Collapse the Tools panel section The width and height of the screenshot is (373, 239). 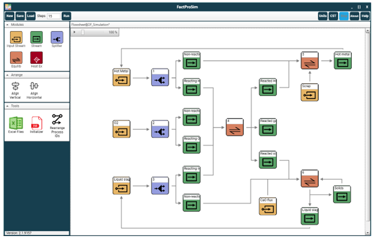[x=8, y=106]
